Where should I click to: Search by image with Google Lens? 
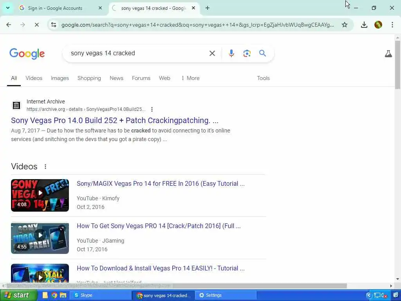[247, 53]
